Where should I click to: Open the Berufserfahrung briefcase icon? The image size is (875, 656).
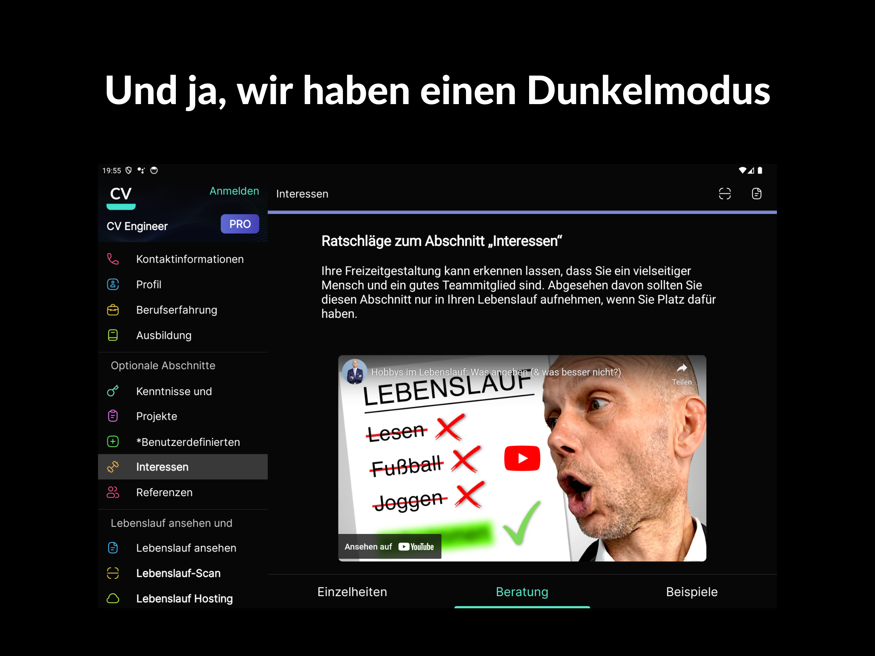(113, 310)
